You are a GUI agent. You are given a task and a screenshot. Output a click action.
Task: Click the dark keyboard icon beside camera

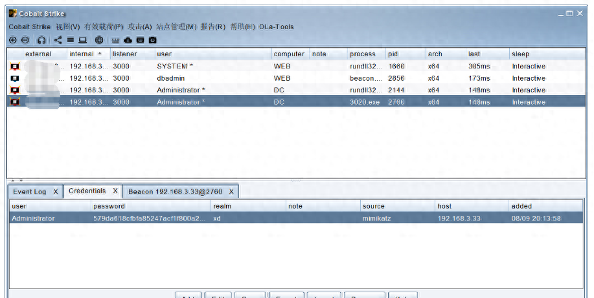[x=140, y=39]
